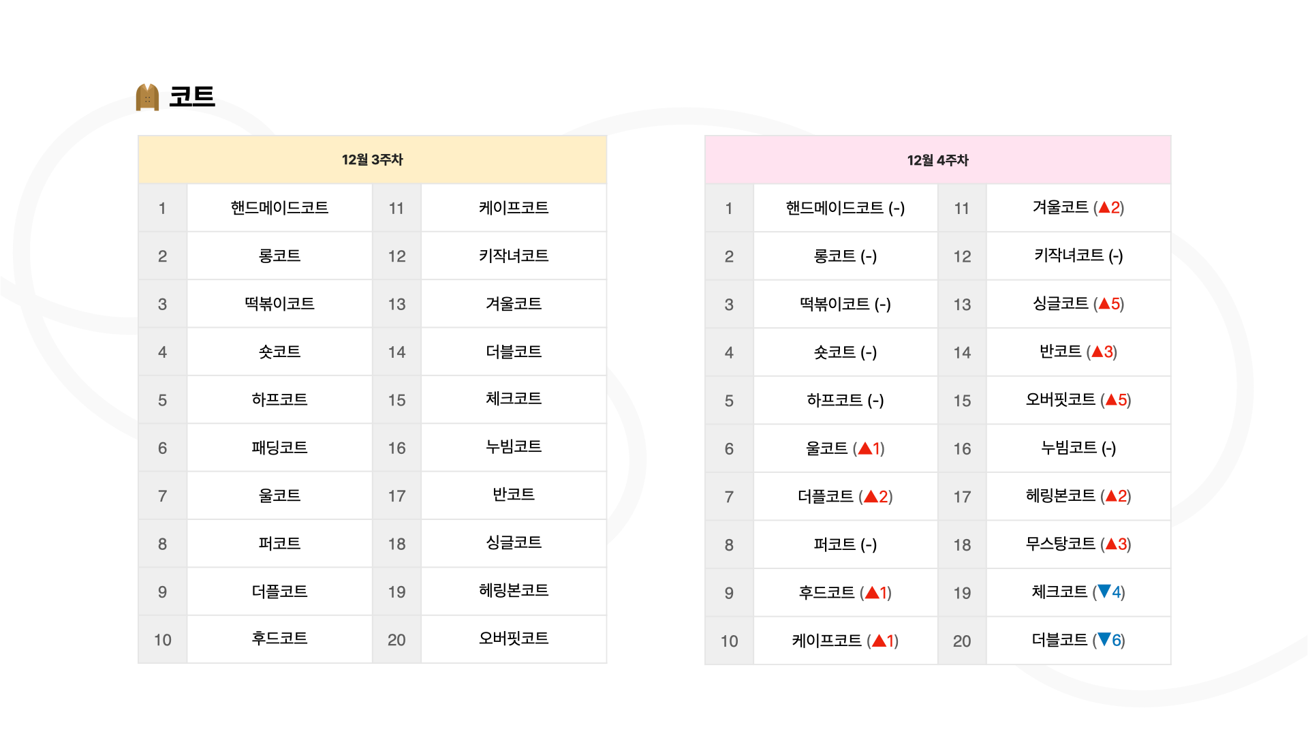Click rank number 20 in week 3 table
Image resolution: width=1308 pixels, height=736 pixels.
pos(396,640)
